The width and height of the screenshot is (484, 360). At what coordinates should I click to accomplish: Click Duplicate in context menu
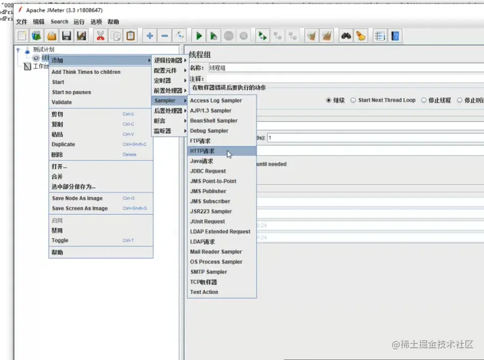(x=101, y=144)
